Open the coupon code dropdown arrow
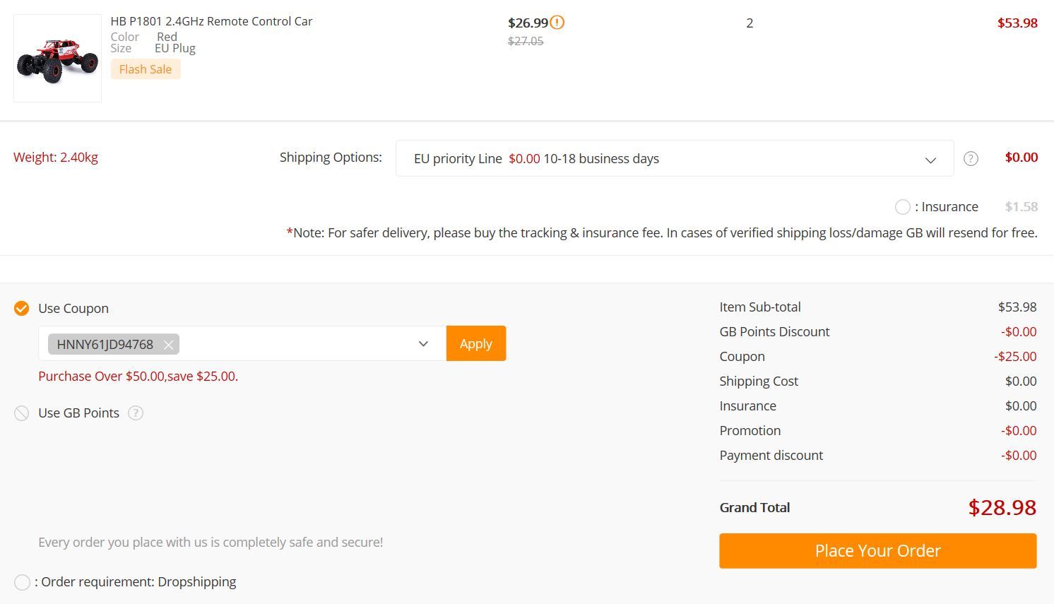 (423, 344)
